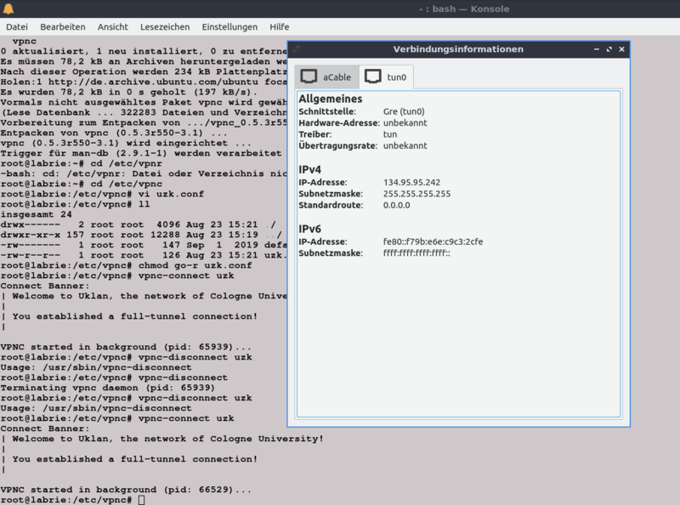Click the Verbindungsinformationen window title

tap(458, 49)
